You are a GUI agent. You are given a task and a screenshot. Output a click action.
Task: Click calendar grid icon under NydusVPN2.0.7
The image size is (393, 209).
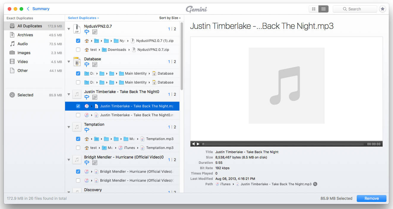point(95,32)
